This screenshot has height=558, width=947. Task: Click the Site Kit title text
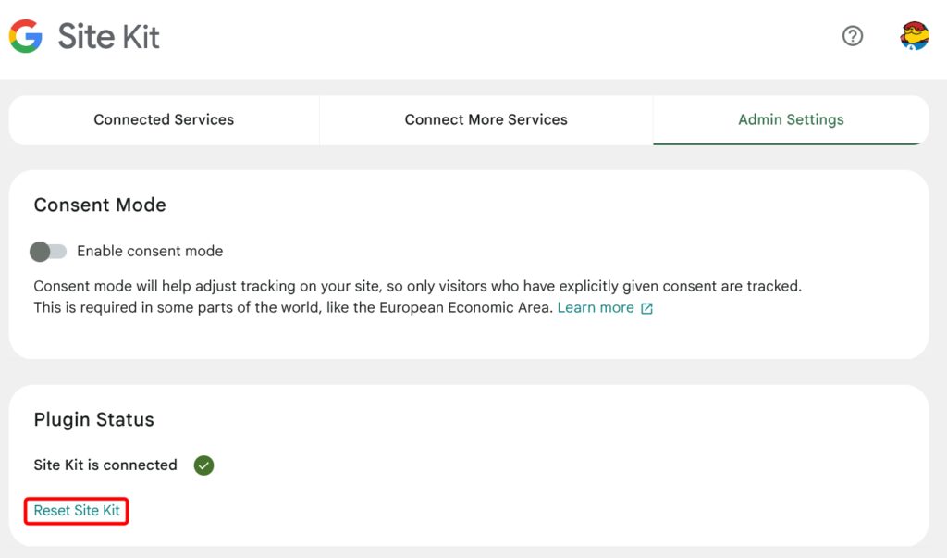[109, 37]
